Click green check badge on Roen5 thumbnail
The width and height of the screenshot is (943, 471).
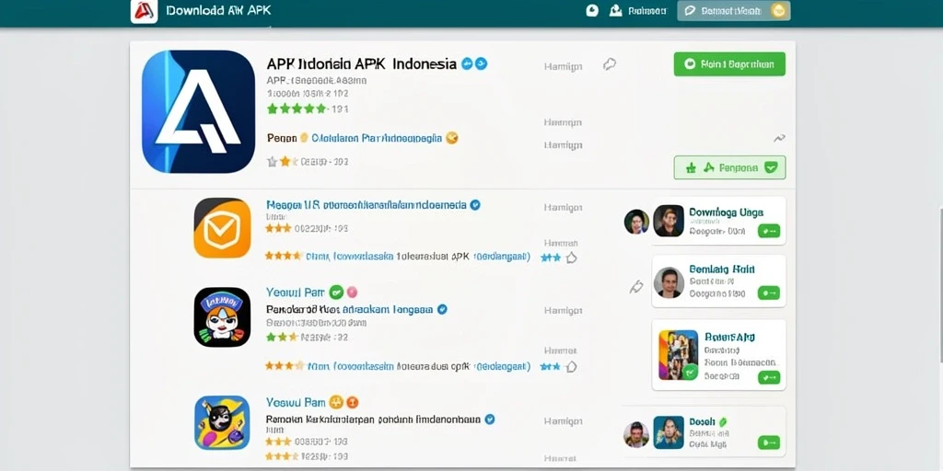pyautogui.click(x=691, y=372)
